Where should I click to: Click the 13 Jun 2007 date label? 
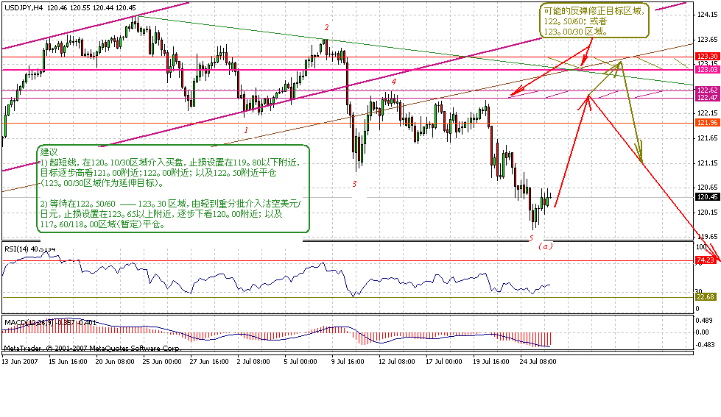[20, 361]
